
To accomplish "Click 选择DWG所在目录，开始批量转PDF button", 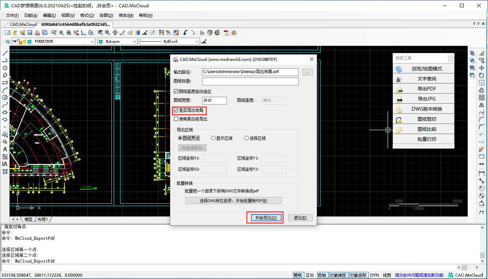I will tap(233, 201).
